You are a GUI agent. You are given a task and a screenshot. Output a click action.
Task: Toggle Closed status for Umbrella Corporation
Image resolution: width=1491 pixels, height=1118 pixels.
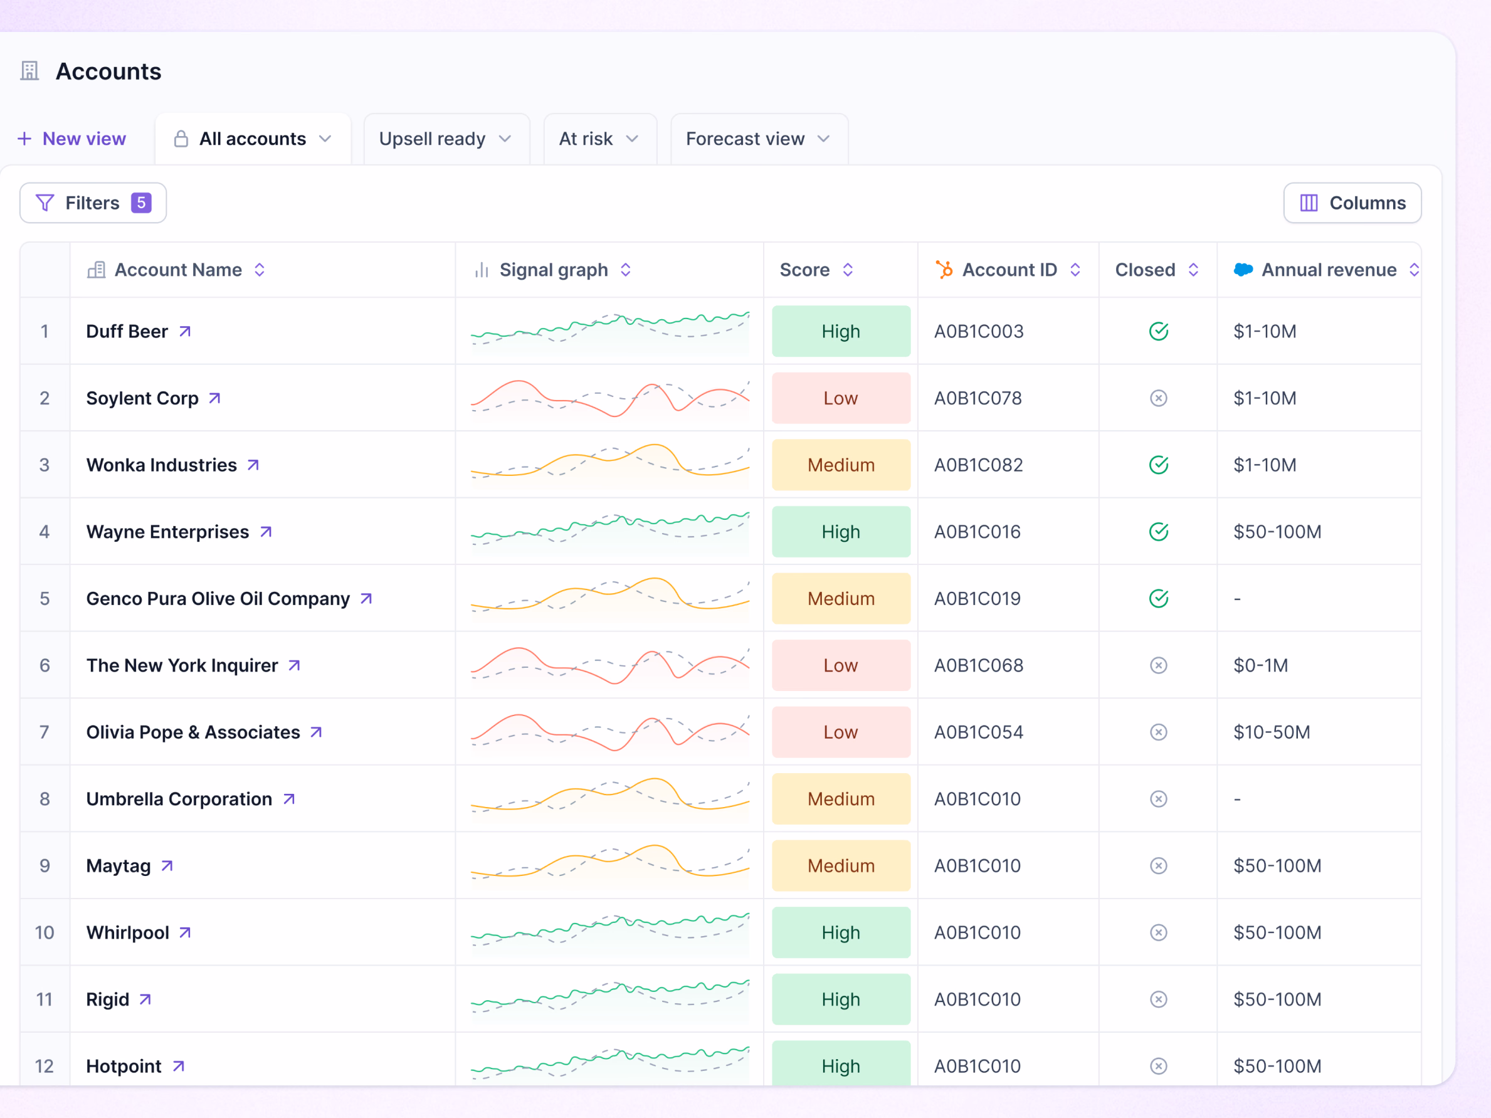[x=1158, y=799]
